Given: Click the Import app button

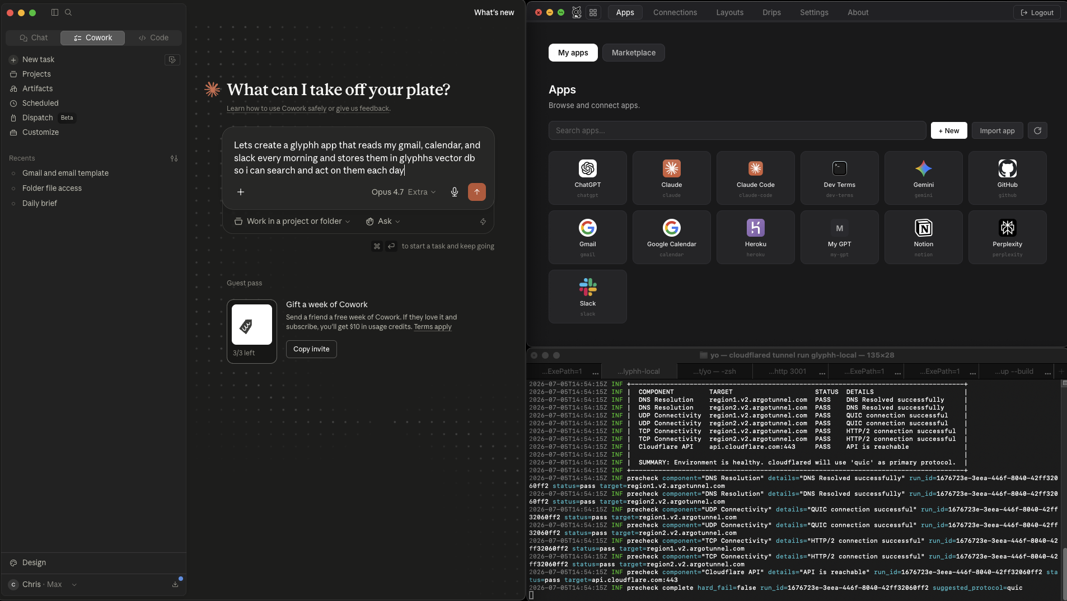Looking at the screenshot, I should pos(997,130).
